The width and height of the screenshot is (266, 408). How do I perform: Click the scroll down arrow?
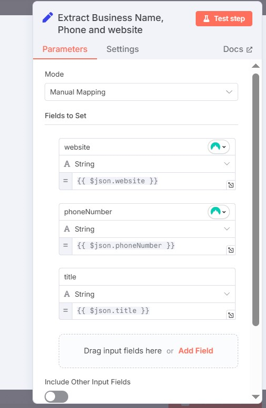click(x=256, y=397)
